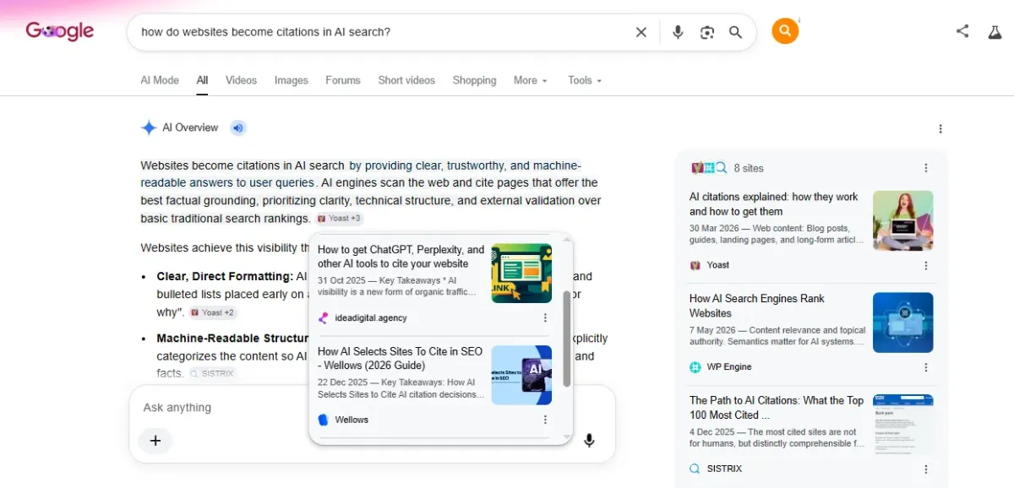This screenshot has width=1014, height=488.
Task: Click the Wellows favicon
Action: pos(323,420)
